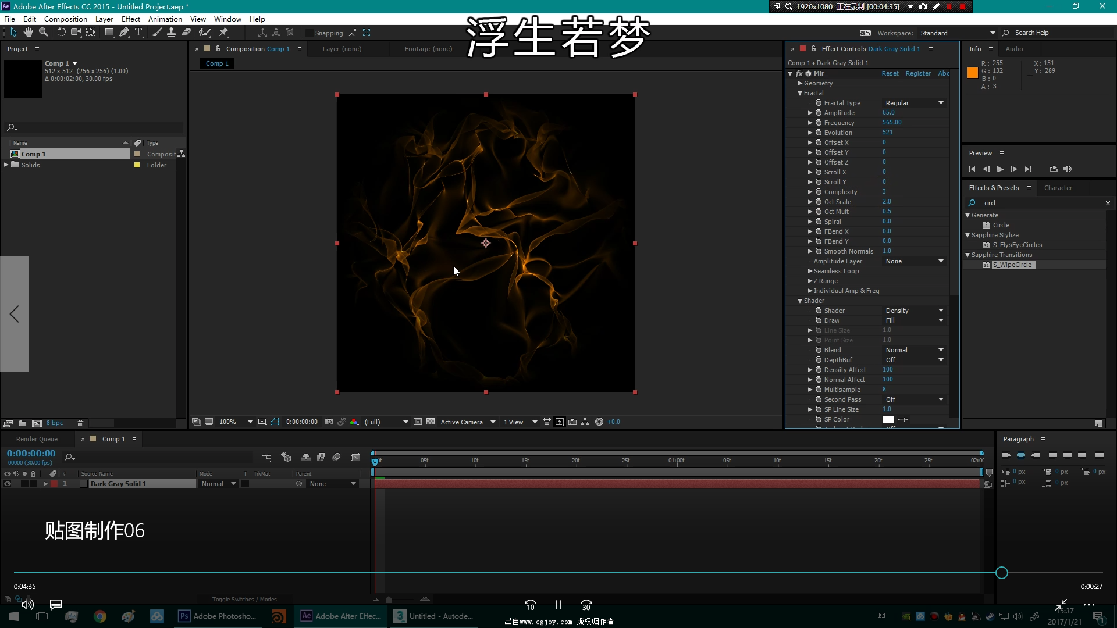Expand the Solids folder
Viewport: 1117px width, 628px height.
click(6, 165)
